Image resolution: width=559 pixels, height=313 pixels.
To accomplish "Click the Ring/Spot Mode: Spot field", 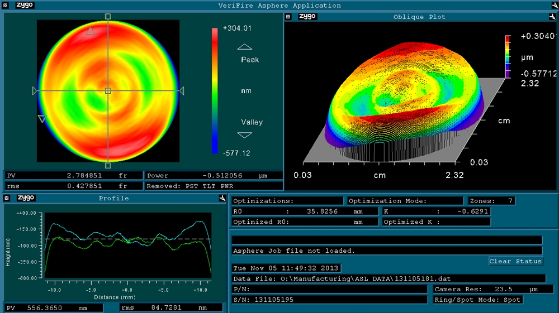I will pos(478,300).
